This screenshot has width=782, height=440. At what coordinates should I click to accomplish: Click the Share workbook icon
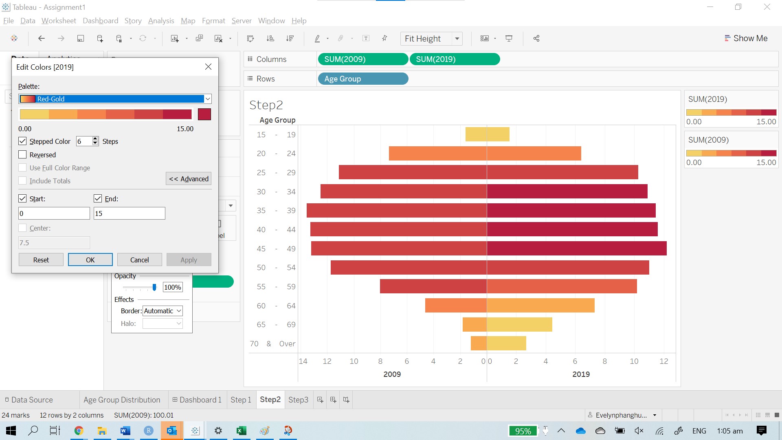[x=536, y=38]
